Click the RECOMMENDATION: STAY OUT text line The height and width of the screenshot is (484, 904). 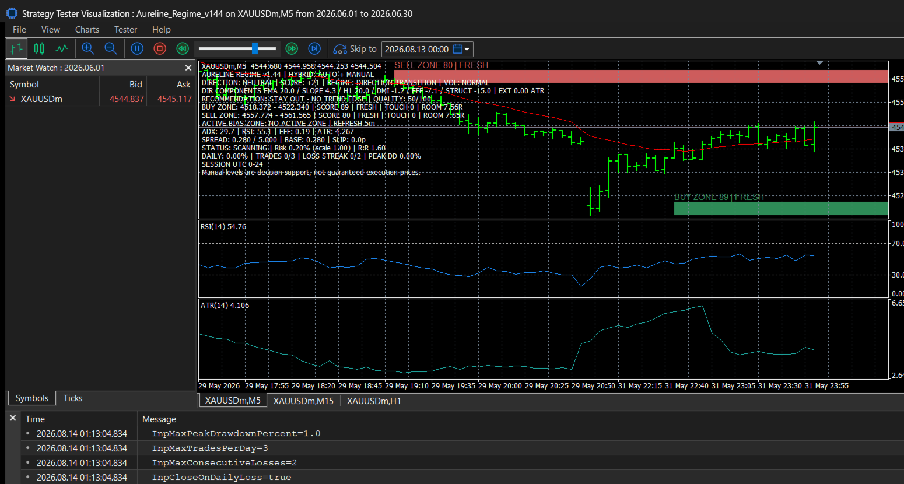pos(317,99)
